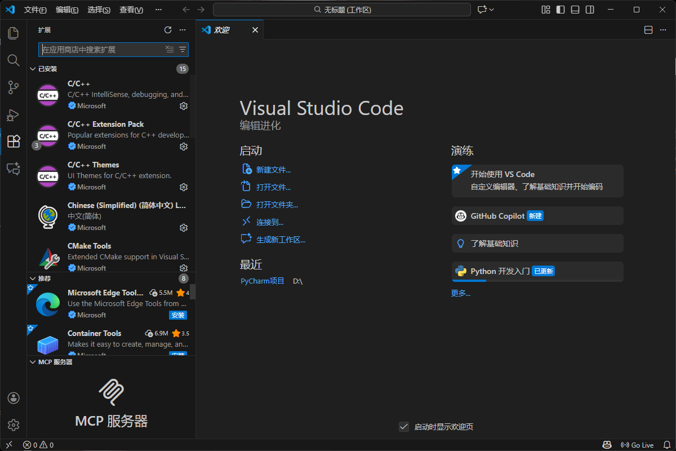Image resolution: width=676 pixels, height=451 pixels.
Task: Collapse the MCP 服务器 section
Action: (33, 362)
